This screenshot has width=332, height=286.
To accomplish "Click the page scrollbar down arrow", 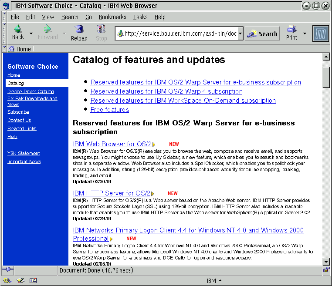I will (326, 262).
